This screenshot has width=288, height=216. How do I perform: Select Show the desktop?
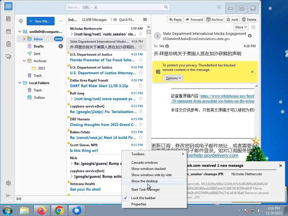click(154, 181)
